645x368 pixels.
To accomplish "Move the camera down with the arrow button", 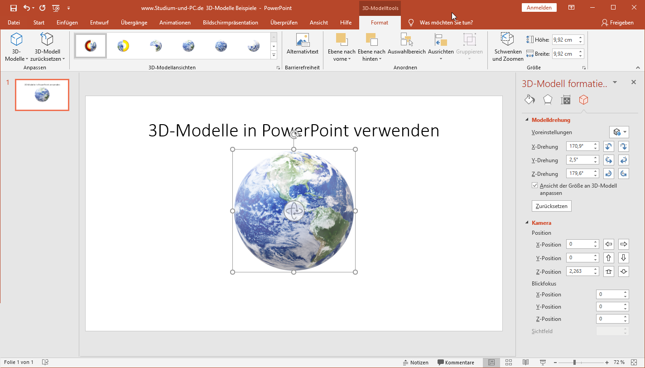I will click(624, 258).
